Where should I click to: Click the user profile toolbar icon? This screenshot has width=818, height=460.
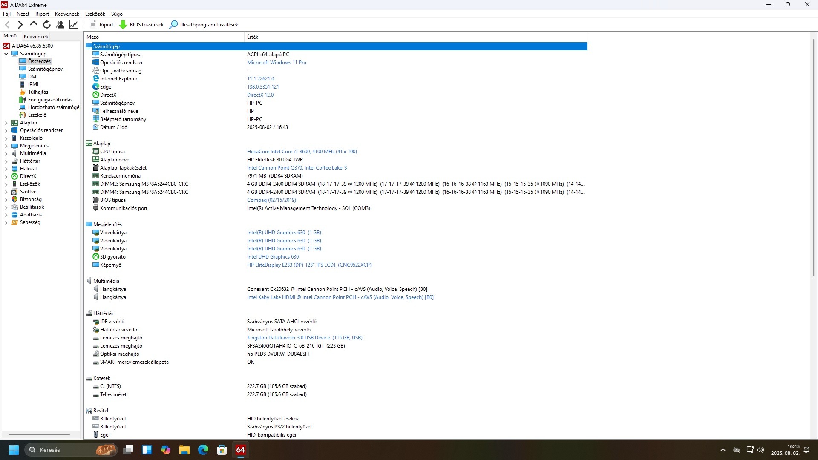(x=60, y=25)
